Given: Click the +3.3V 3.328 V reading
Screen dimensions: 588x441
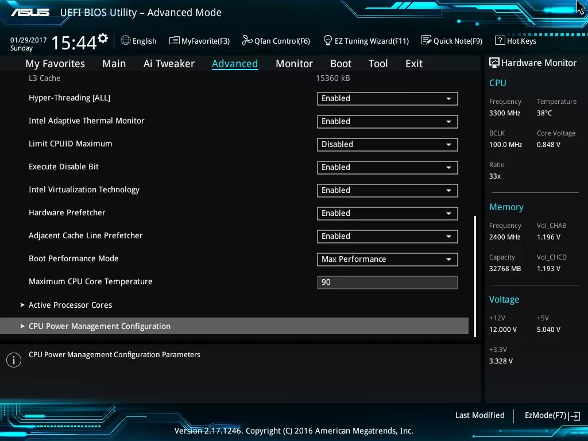Looking at the screenshot, I should pos(501,361).
